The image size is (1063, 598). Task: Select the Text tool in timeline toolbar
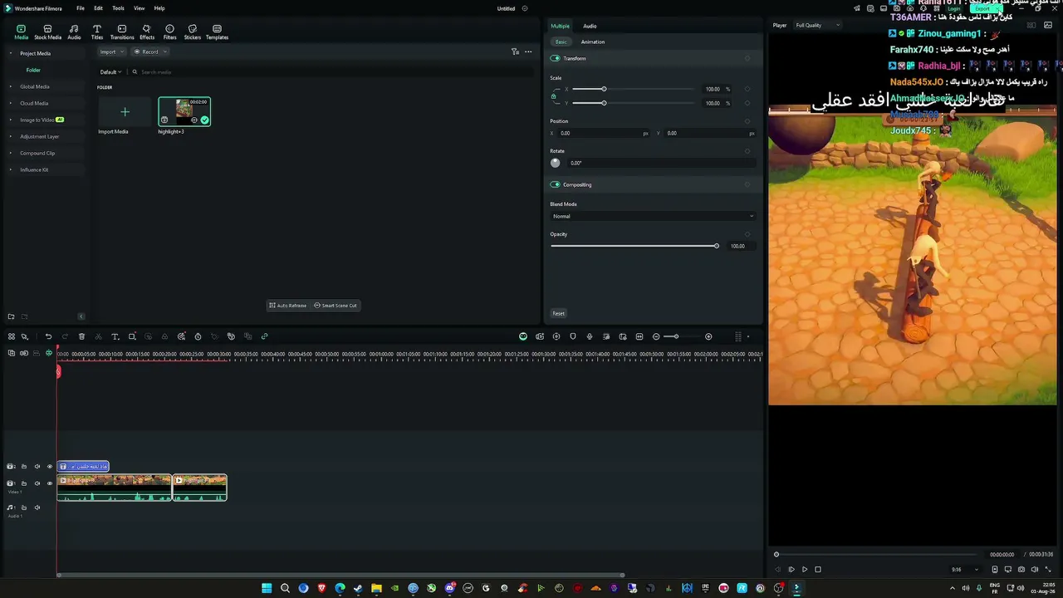pos(115,336)
